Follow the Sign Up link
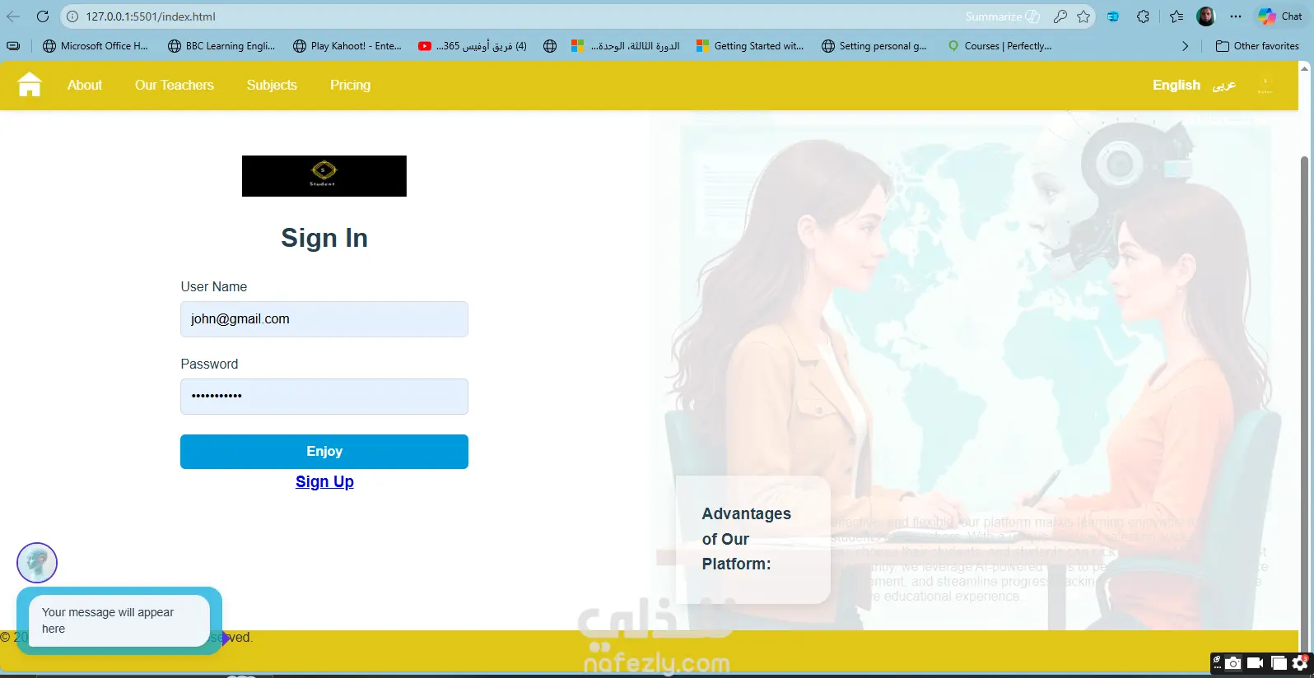1314x678 pixels. click(324, 482)
